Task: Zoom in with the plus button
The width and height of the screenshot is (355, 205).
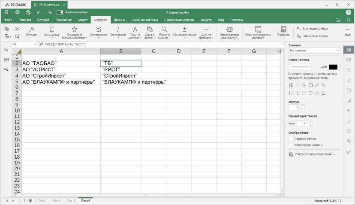Action: pyautogui.click(x=340, y=201)
